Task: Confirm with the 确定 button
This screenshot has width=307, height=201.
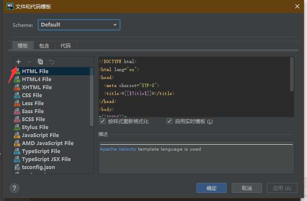Action: 212,188
